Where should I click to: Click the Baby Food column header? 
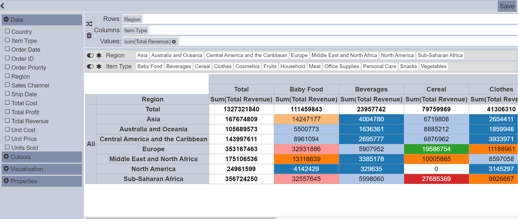(306, 89)
